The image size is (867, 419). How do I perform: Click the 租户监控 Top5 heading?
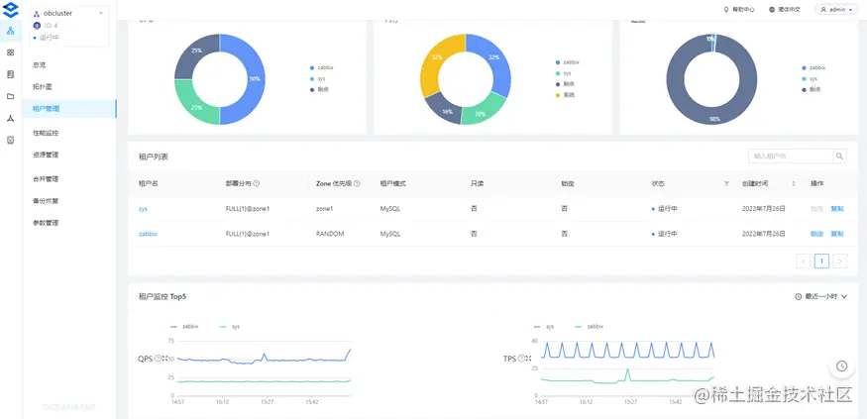coord(163,296)
